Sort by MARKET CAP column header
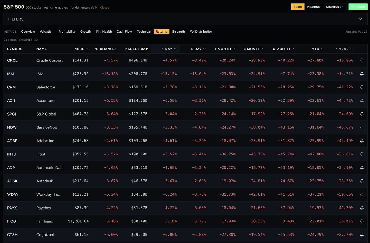 click(136, 49)
